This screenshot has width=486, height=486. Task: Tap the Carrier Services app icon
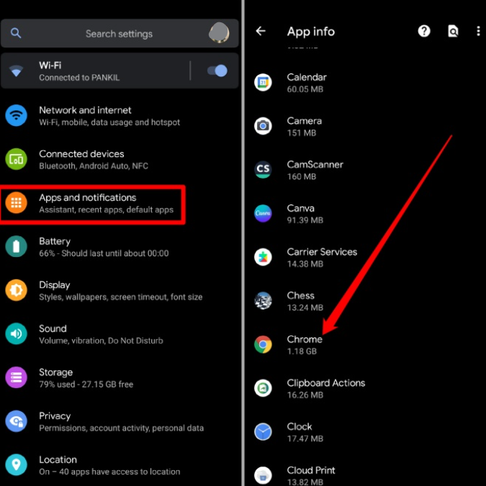tap(263, 257)
